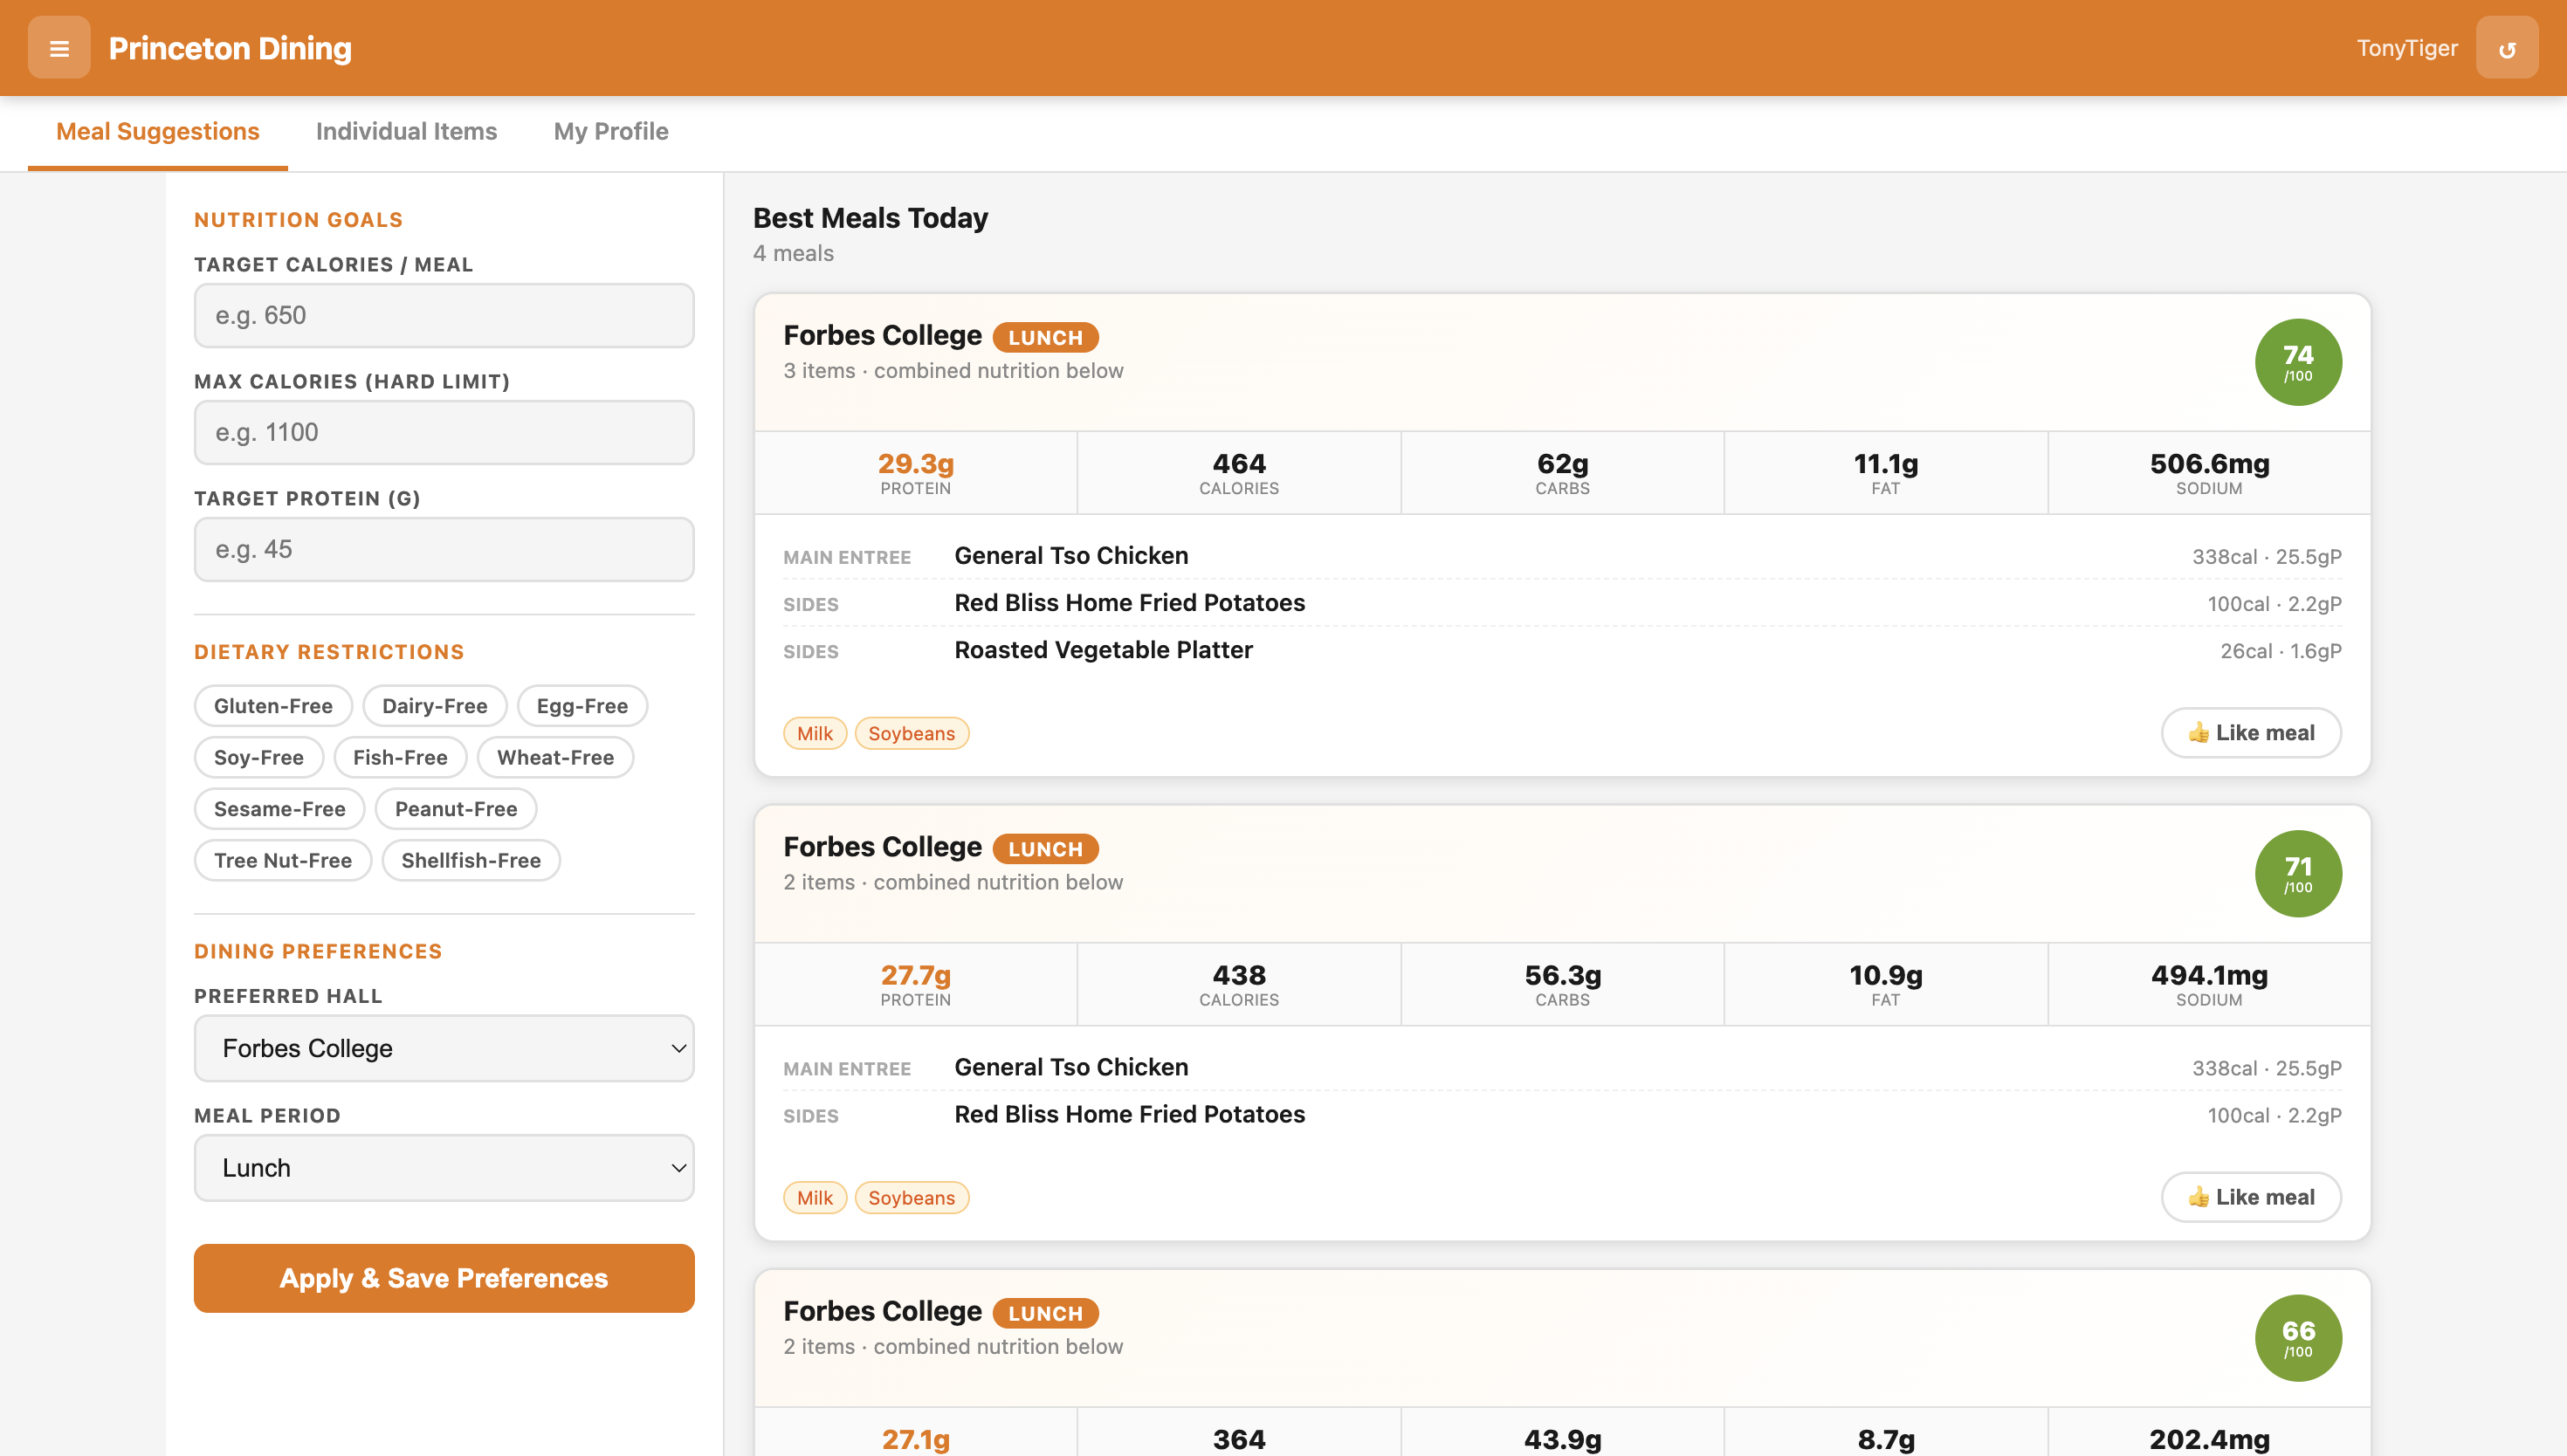Expand the Meal Period dropdown
This screenshot has height=1456, width=2567.
pyautogui.click(x=443, y=1168)
